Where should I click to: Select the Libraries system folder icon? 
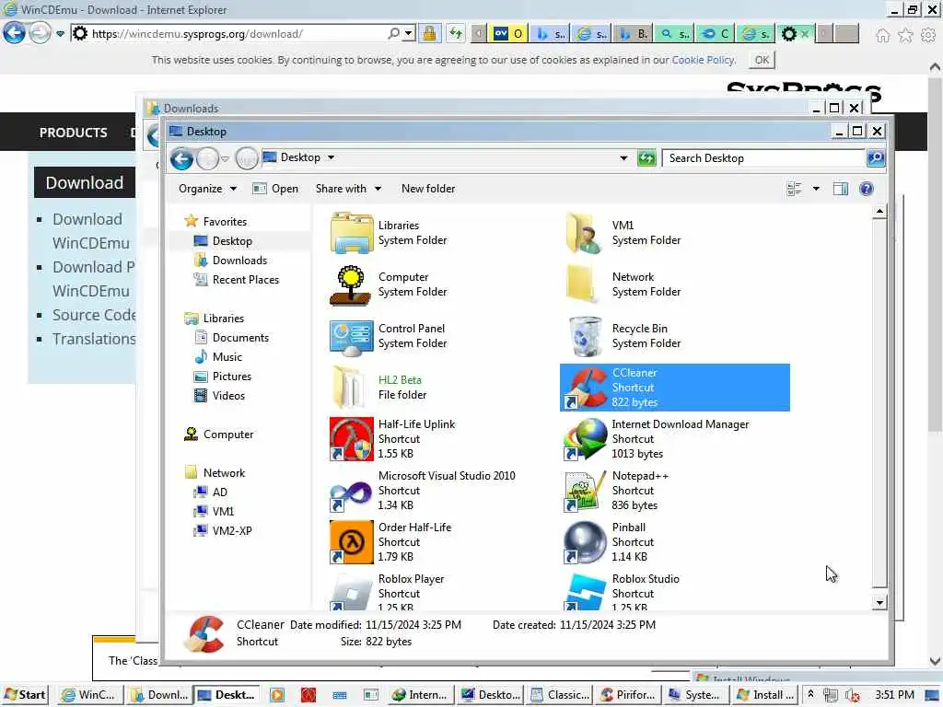[x=351, y=233]
